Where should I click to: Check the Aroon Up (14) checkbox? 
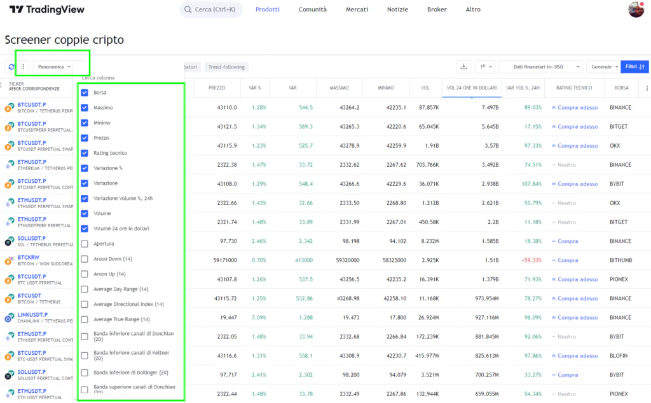point(85,274)
